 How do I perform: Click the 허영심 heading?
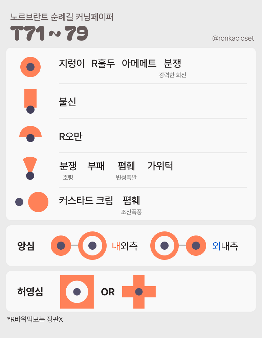30,292
